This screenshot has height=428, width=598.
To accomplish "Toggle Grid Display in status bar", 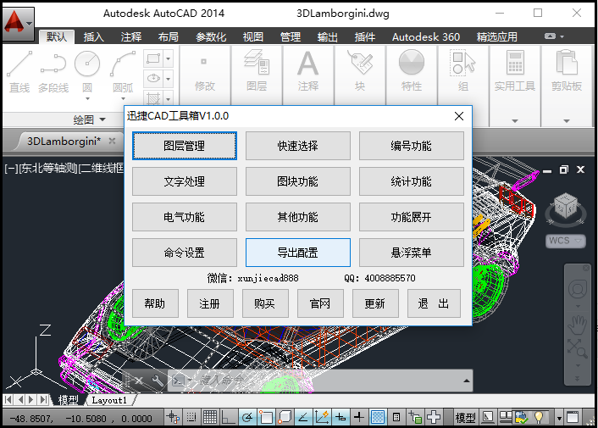I will point(210,417).
